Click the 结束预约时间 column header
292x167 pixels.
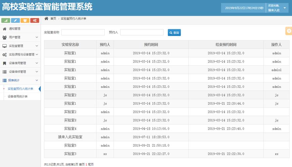pyautogui.click(x=226, y=45)
